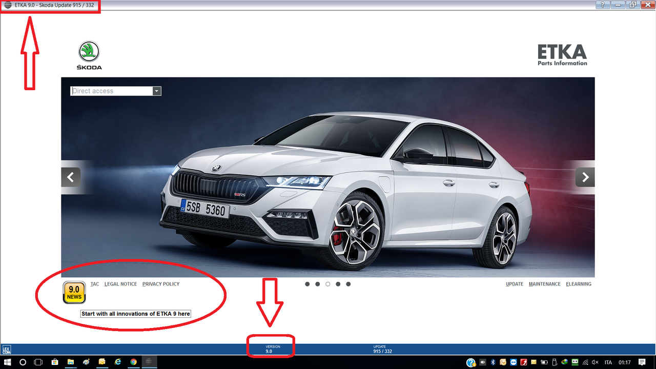The image size is (656, 369).
Task: Open Wi-Fi network tray icon
Action: tap(586, 362)
